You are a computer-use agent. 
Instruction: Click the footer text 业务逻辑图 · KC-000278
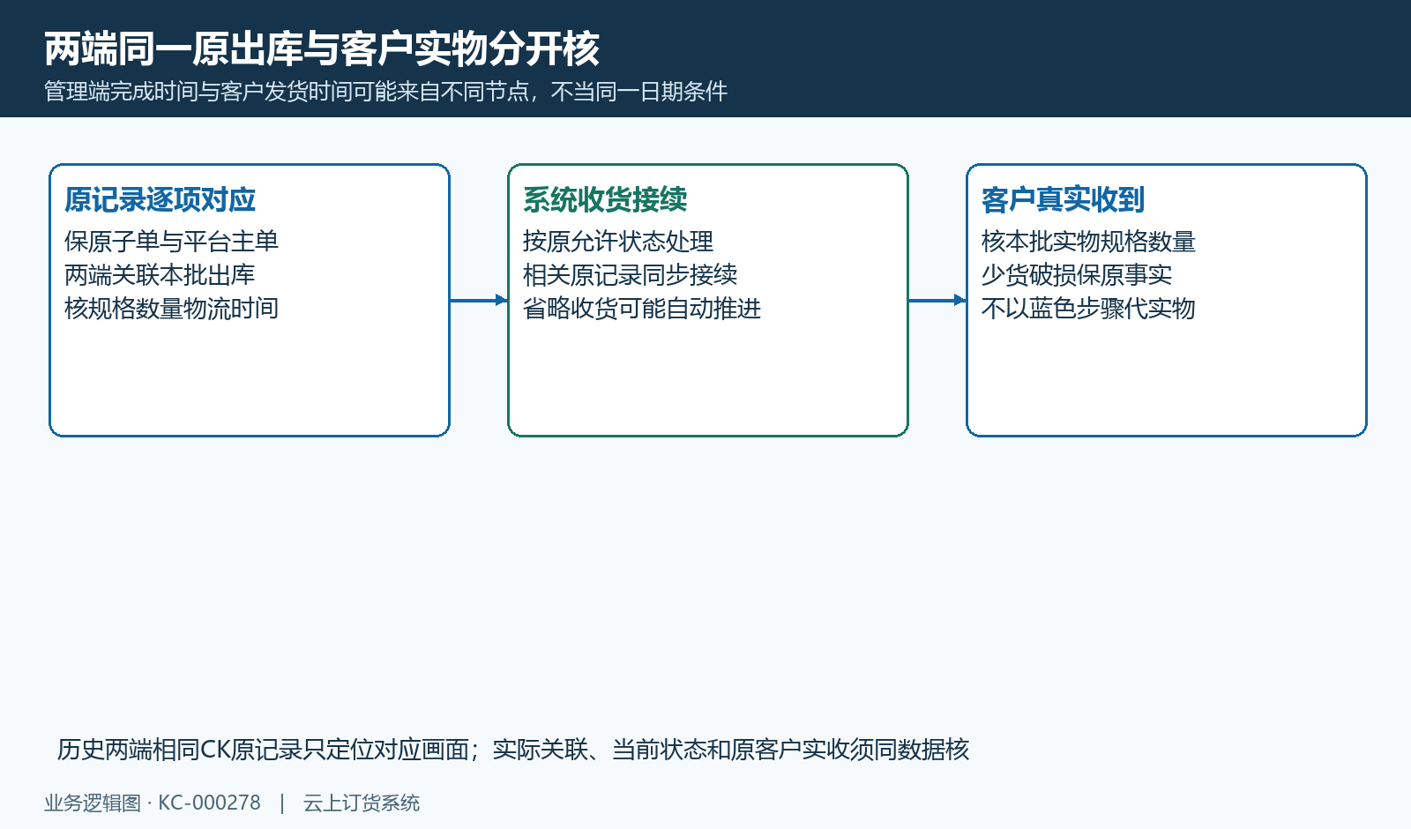click(153, 803)
